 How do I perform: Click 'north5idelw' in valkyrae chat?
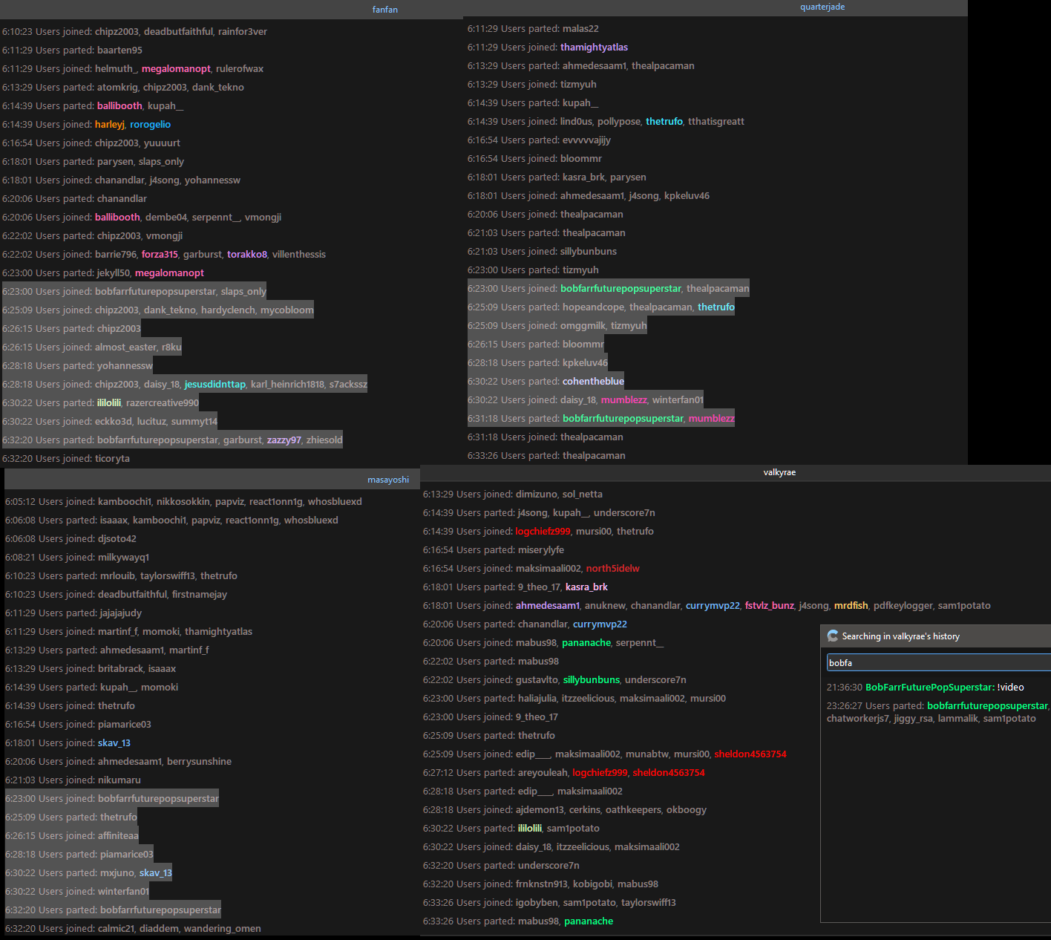coord(613,569)
